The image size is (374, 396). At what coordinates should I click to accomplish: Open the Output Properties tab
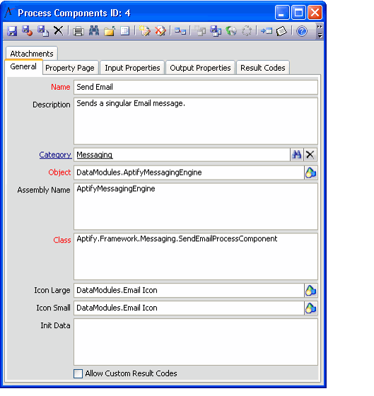coord(200,68)
